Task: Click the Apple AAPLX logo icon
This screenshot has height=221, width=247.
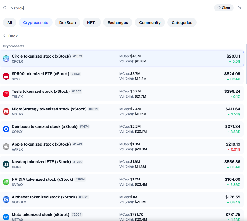Action: pos(6,147)
